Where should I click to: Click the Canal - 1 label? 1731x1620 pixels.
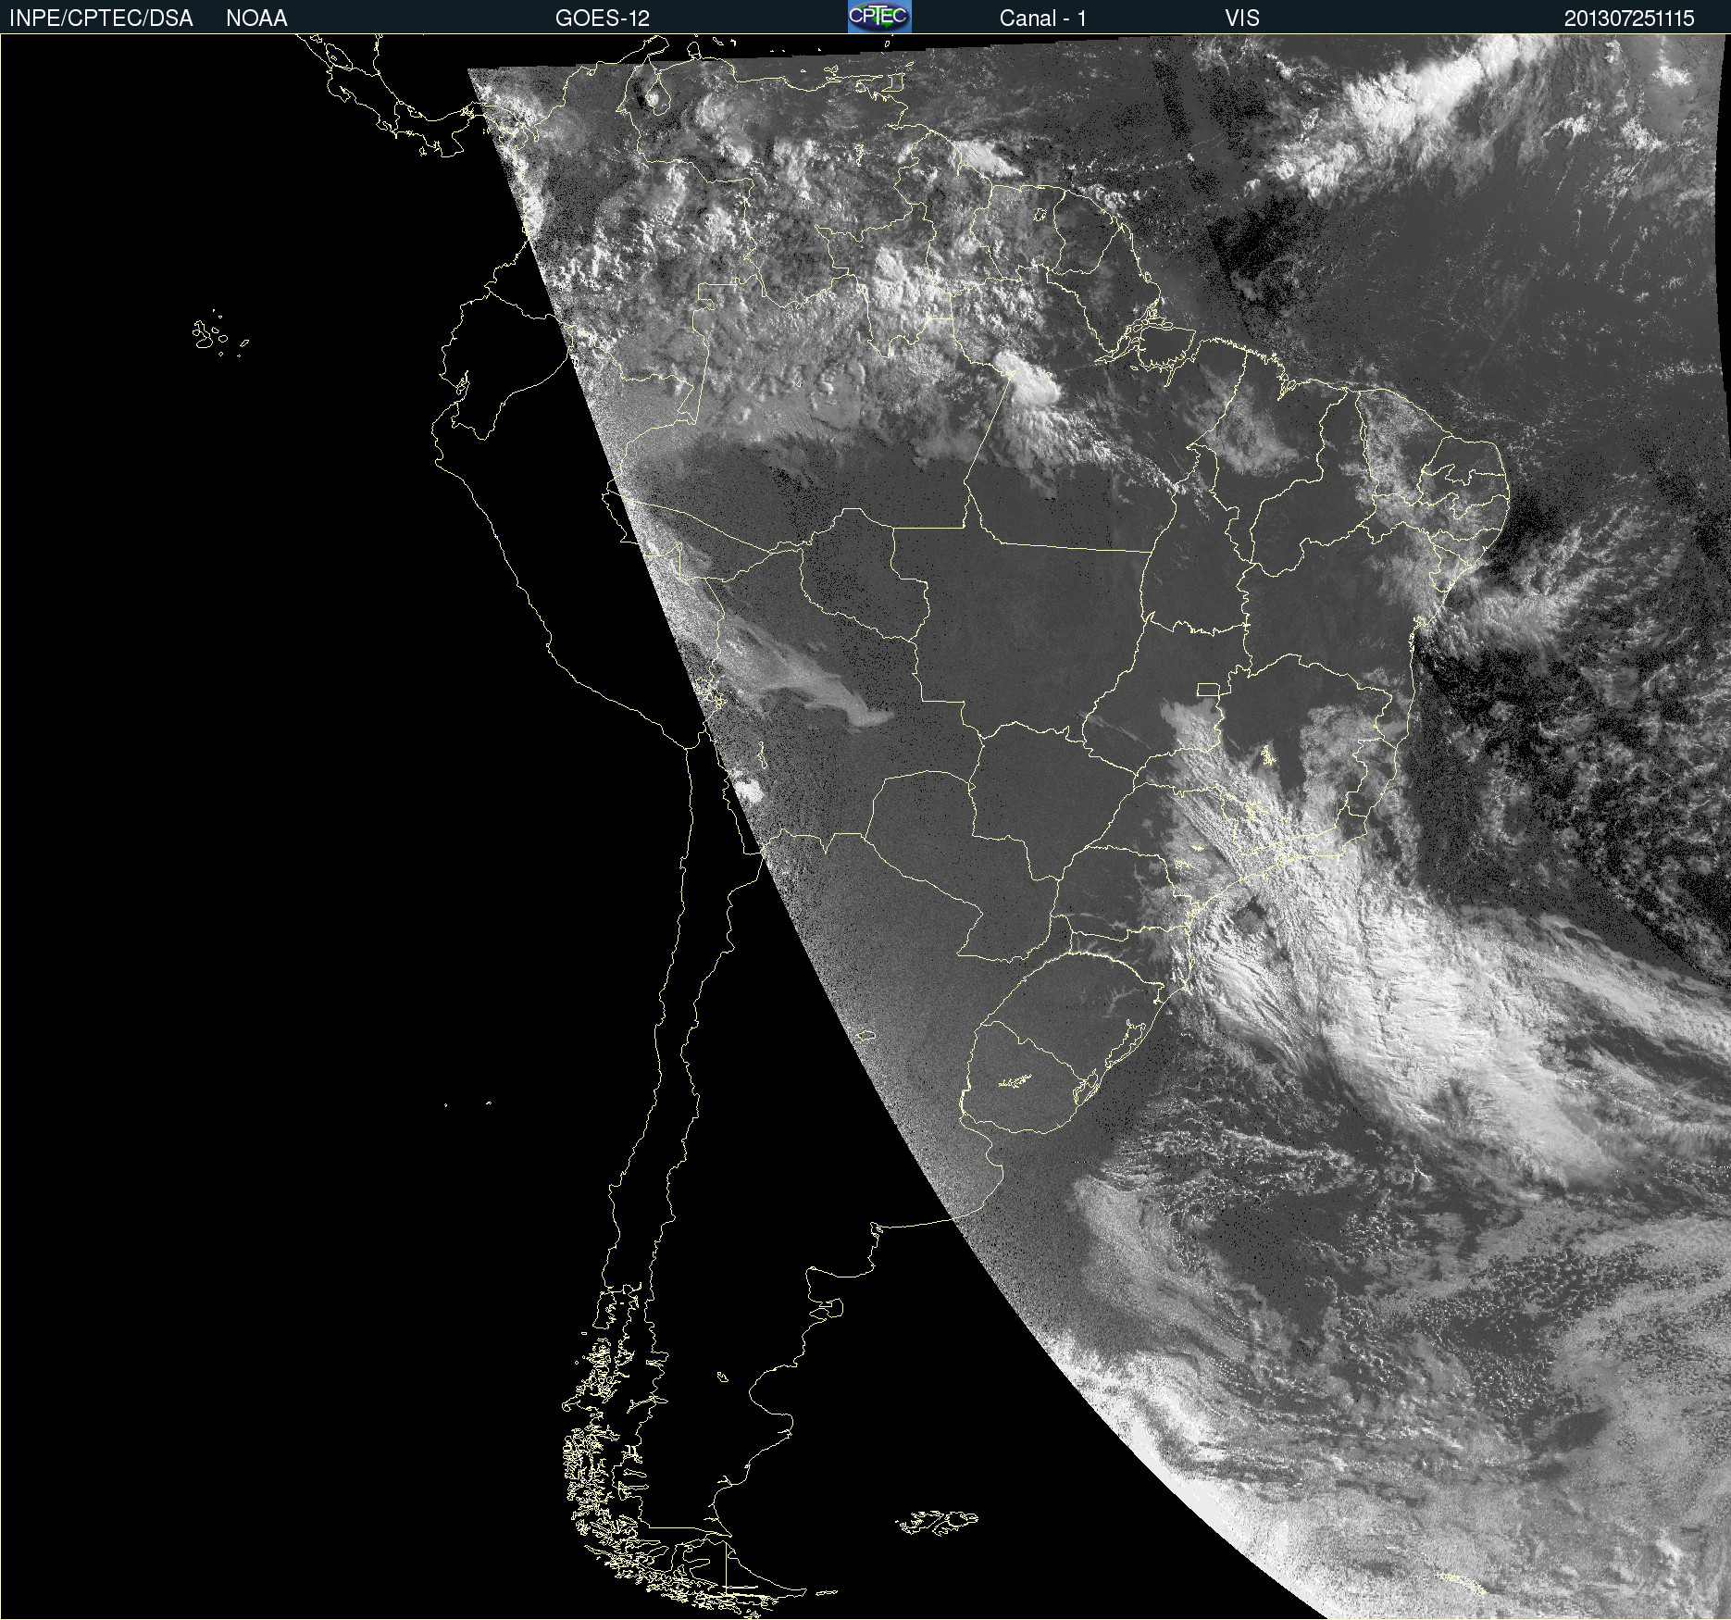tap(1043, 19)
